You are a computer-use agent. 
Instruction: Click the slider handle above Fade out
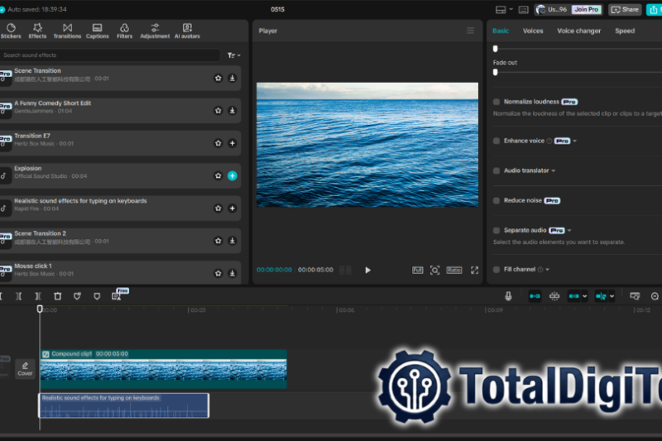(x=496, y=49)
